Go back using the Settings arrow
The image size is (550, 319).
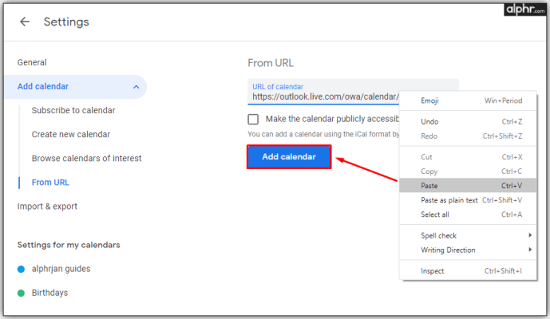[25, 22]
